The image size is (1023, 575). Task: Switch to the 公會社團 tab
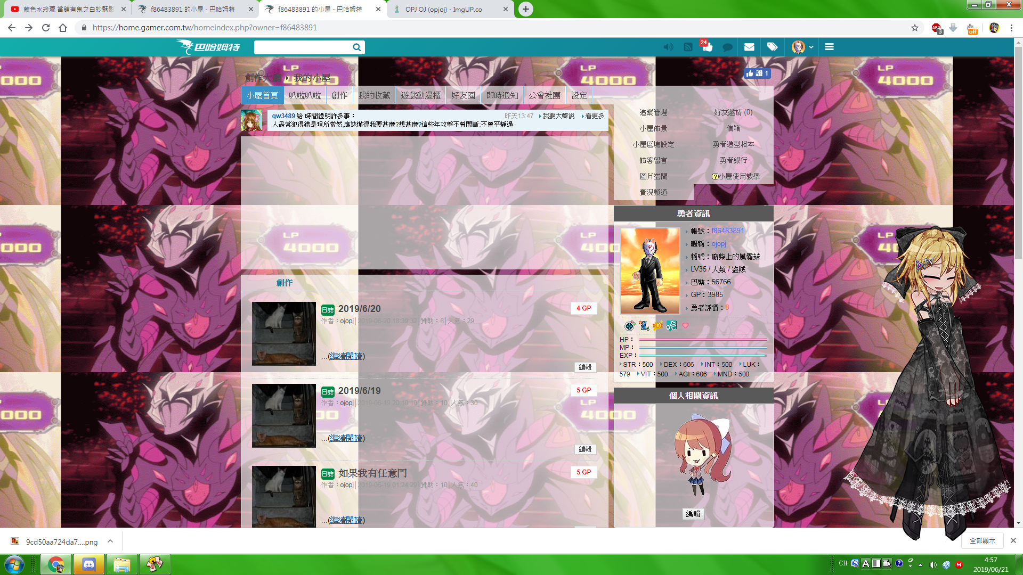pos(545,95)
